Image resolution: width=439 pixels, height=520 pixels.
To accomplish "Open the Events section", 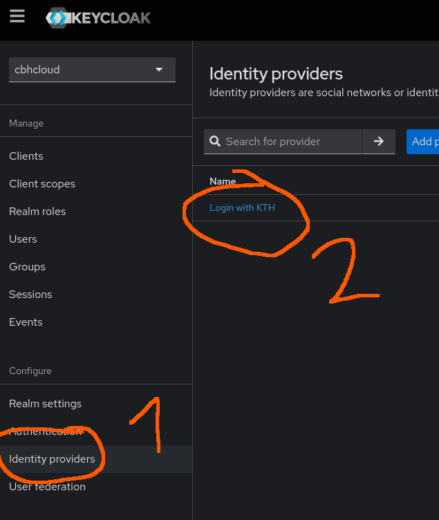I will (26, 322).
